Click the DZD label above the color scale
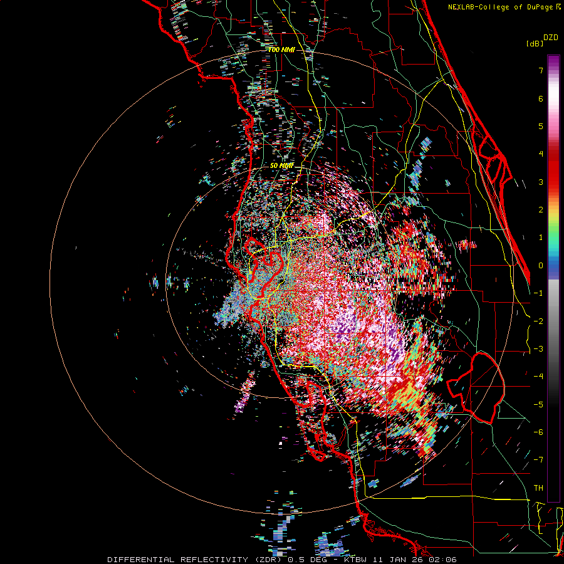The width and height of the screenshot is (564, 564). [x=551, y=38]
